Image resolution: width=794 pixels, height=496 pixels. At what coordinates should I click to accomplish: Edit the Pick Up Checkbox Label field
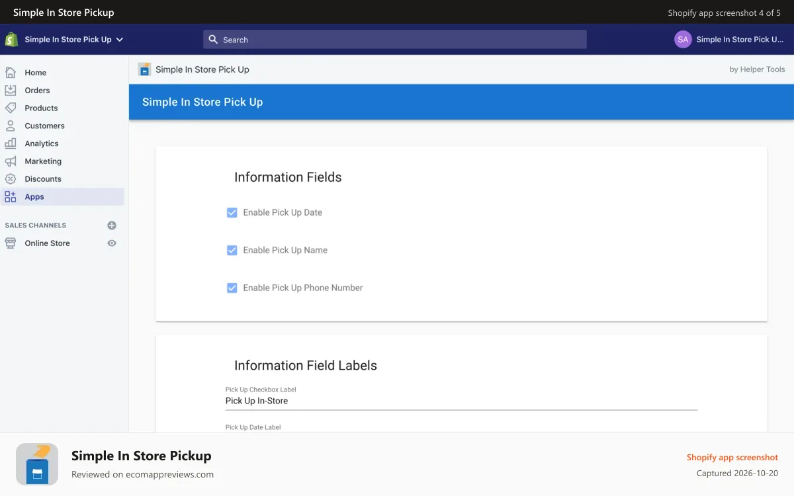tap(461, 401)
